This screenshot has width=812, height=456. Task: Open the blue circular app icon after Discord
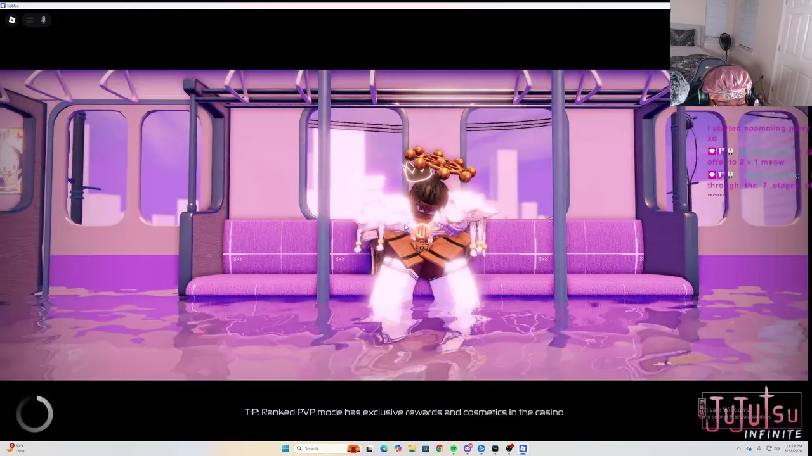pos(481,448)
